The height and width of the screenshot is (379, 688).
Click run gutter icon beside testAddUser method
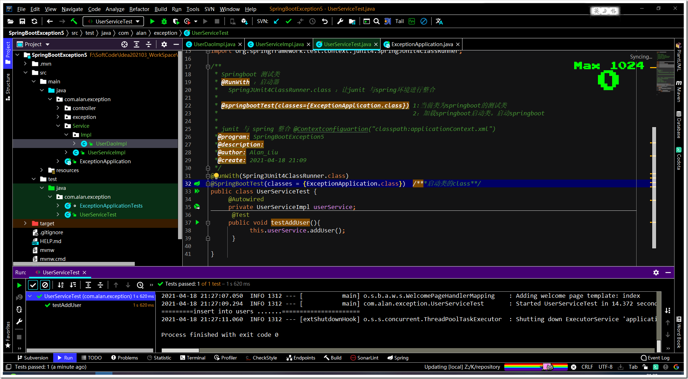(197, 223)
